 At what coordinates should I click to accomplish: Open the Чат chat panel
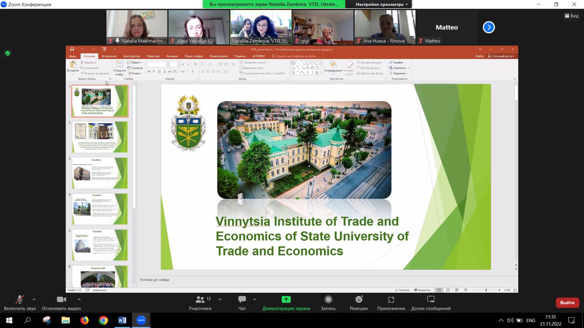(242, 300)
